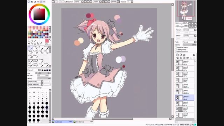Show Layer3 using its visibility box
Viewport: 224px width, 126px height.
coord(177,114)
